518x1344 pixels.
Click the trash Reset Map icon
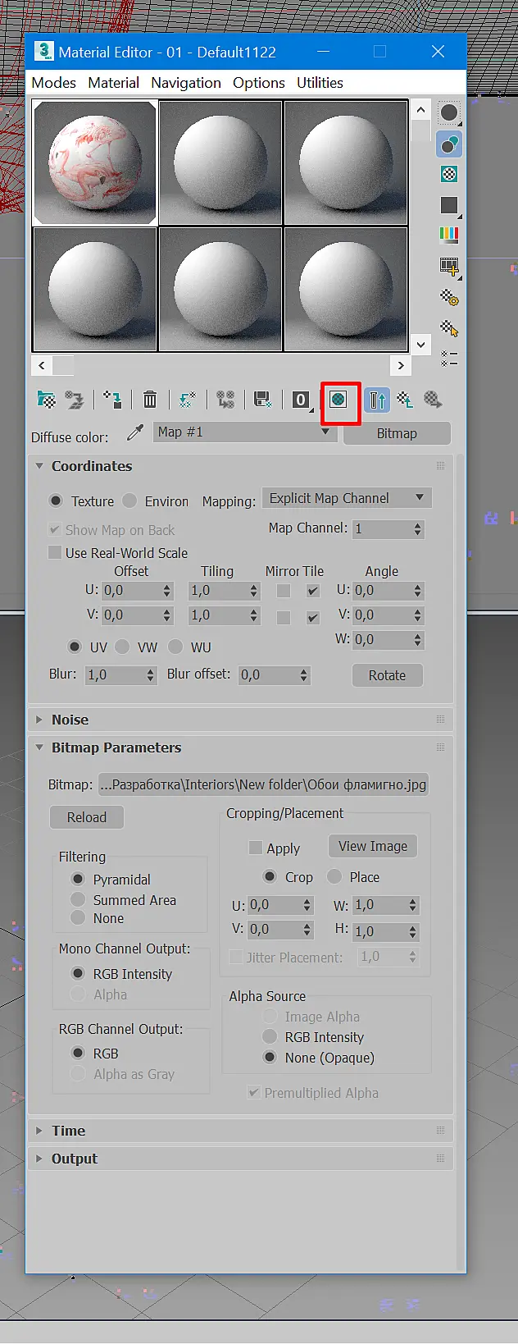tap(150, 400)
